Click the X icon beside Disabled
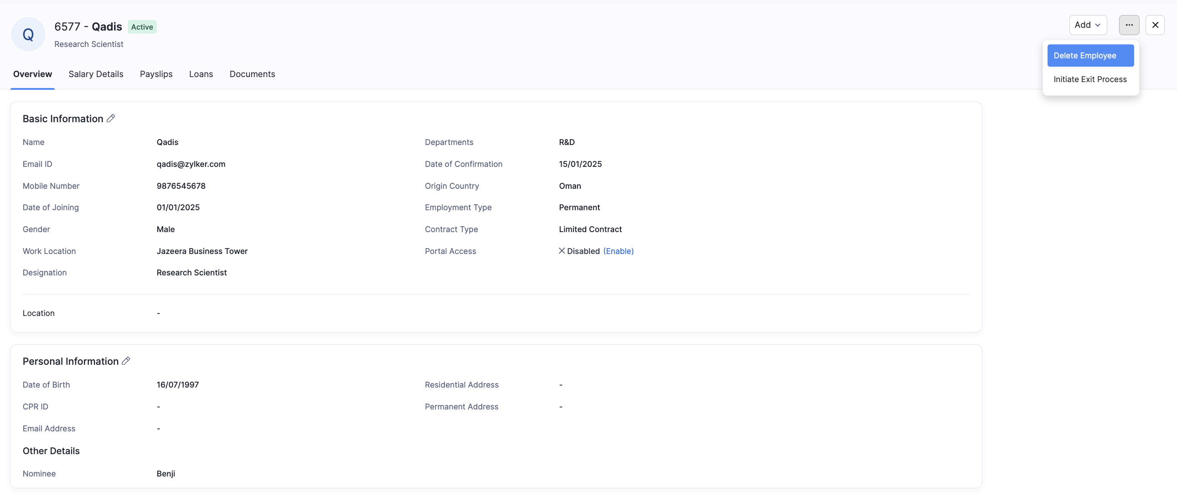Viewport: 1177px width, 497px height. click(x=562, y=251)
